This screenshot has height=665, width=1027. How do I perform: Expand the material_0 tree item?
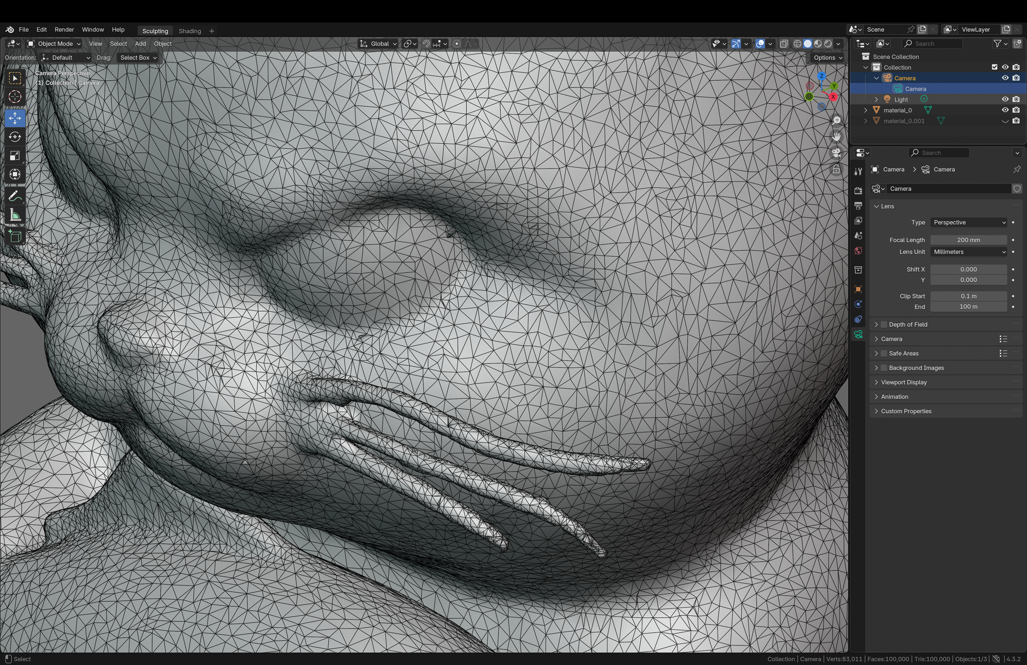coord(866,110)
